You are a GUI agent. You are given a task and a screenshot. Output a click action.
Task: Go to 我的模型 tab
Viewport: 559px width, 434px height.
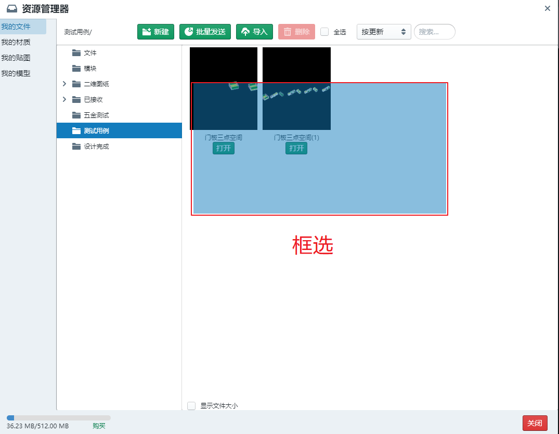click(x=16, y=73)
